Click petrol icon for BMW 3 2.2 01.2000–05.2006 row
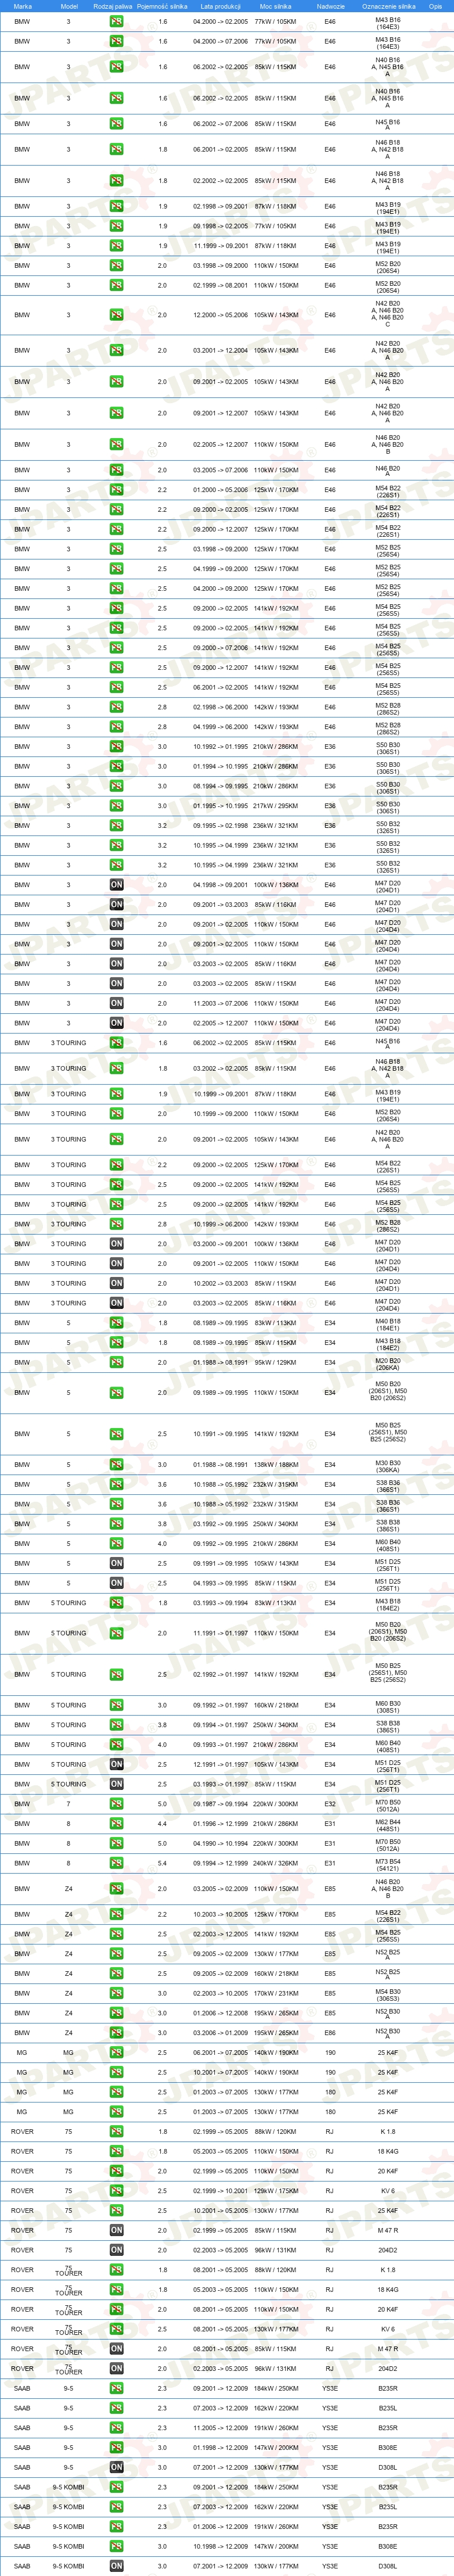 116,490
